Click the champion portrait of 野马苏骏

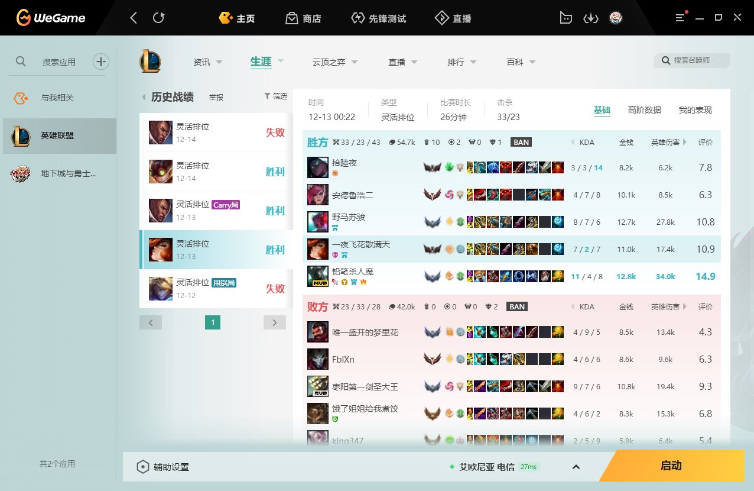318,222
